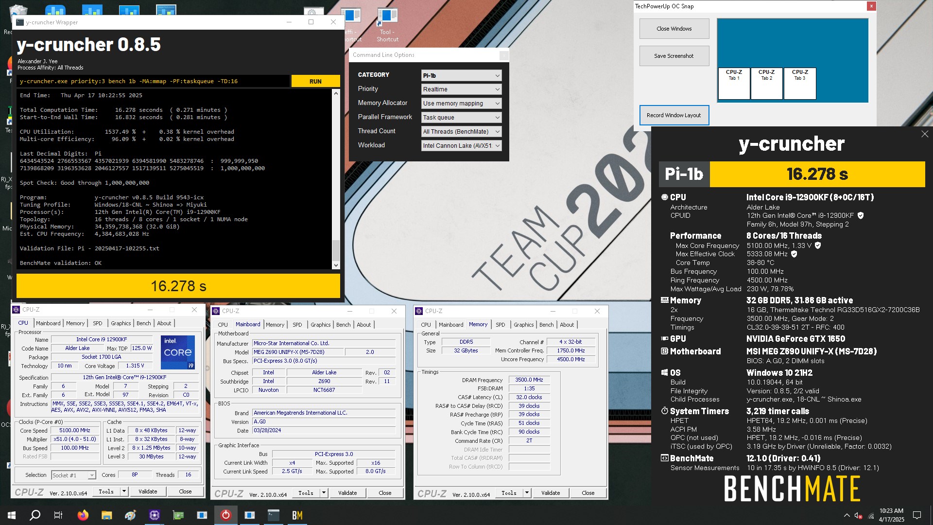The image size is (933, 525).
Task: Open the muted volume tray icon
Action: point(858,515)
